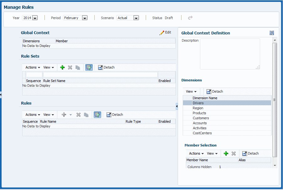283x190 pixels.
Task: Select the Activities dimension row
Action: click(x=227, y=128)
